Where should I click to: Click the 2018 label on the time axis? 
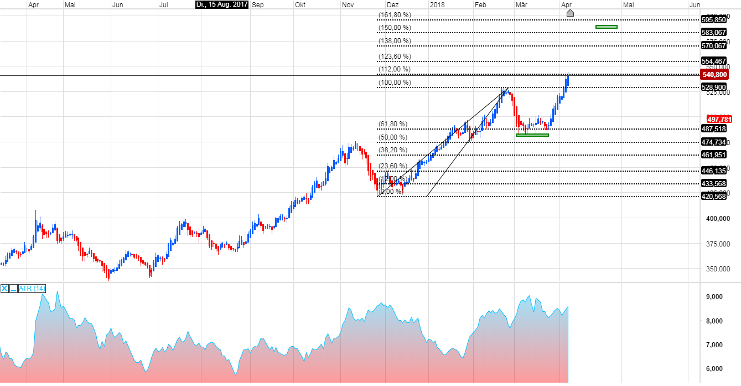pos(437,4)
